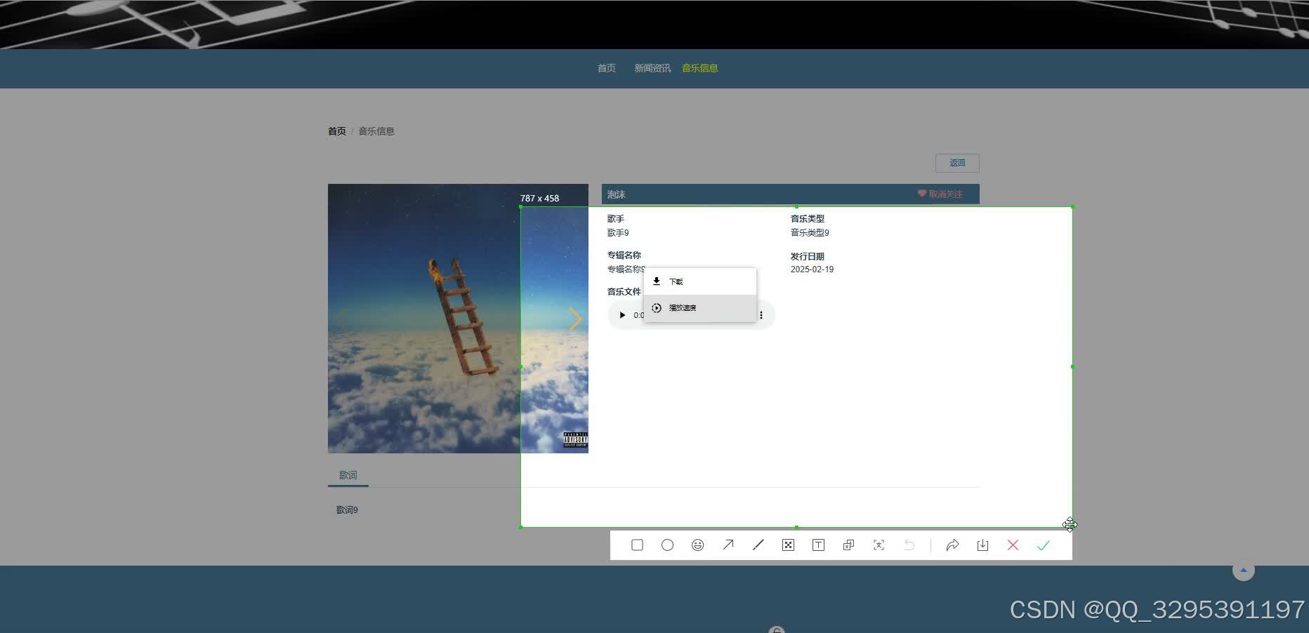Screen dimensions: 1309x633
Task: Select the text annotation tool
Action: tap(818, 545)
